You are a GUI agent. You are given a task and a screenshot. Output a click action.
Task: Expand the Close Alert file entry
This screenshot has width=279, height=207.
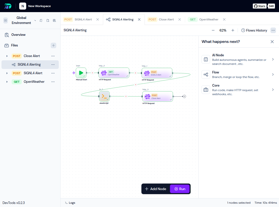(x=7, y=56)
